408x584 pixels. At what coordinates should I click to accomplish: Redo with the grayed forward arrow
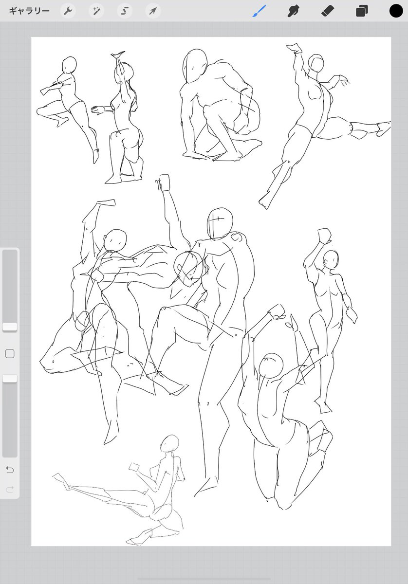click(10, 489)
